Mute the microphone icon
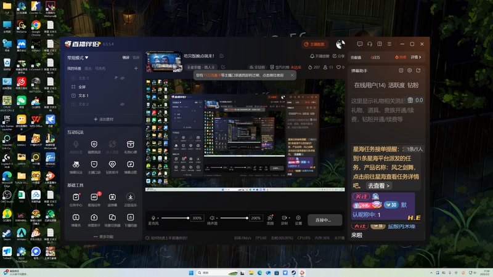This screenshot has width=493, height=277. pos(153,218)
